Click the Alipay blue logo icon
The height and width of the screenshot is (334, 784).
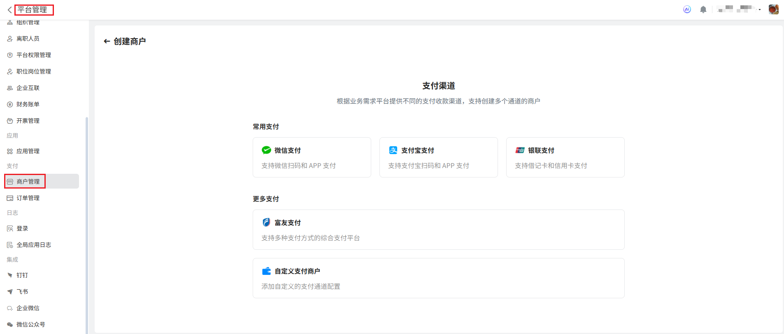(x=393, y=150)
